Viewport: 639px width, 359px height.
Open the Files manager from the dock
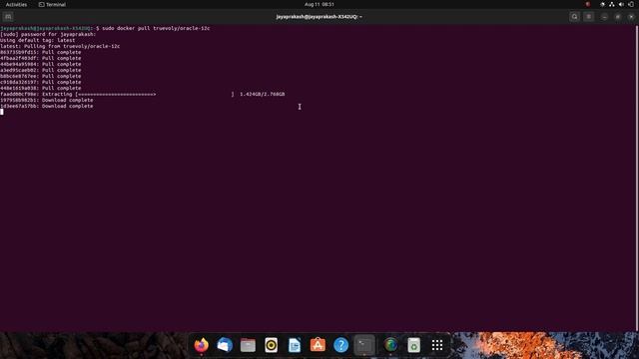pyautogui.click(x=248, y=345)
